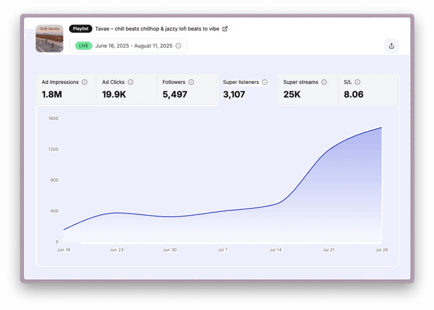This screenshot has height=310, width=434.
Task: Show the Super streams chart tab
Action: coord(307,90)
